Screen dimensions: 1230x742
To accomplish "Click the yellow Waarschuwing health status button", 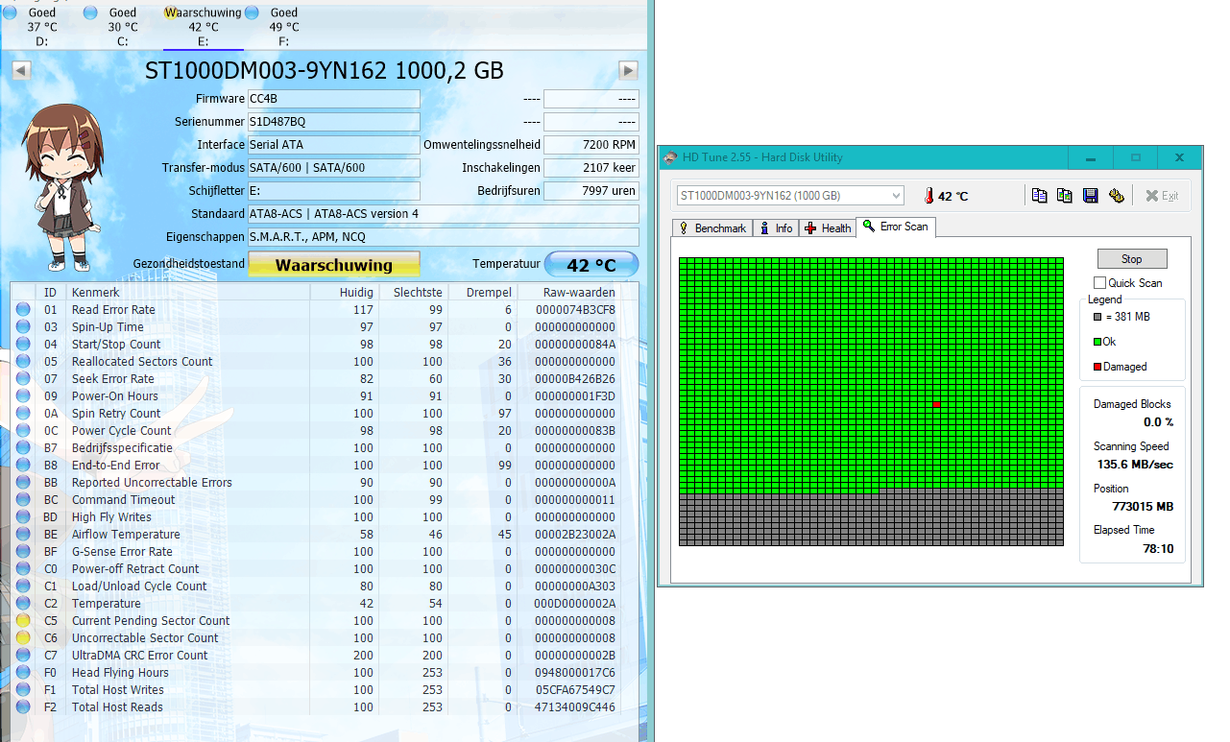I will coord(333,265).
